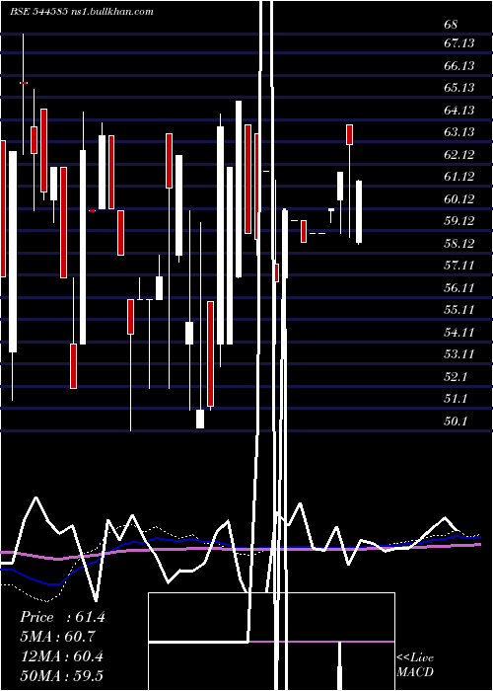Select the 62.12 price axis label

point(459,155)
